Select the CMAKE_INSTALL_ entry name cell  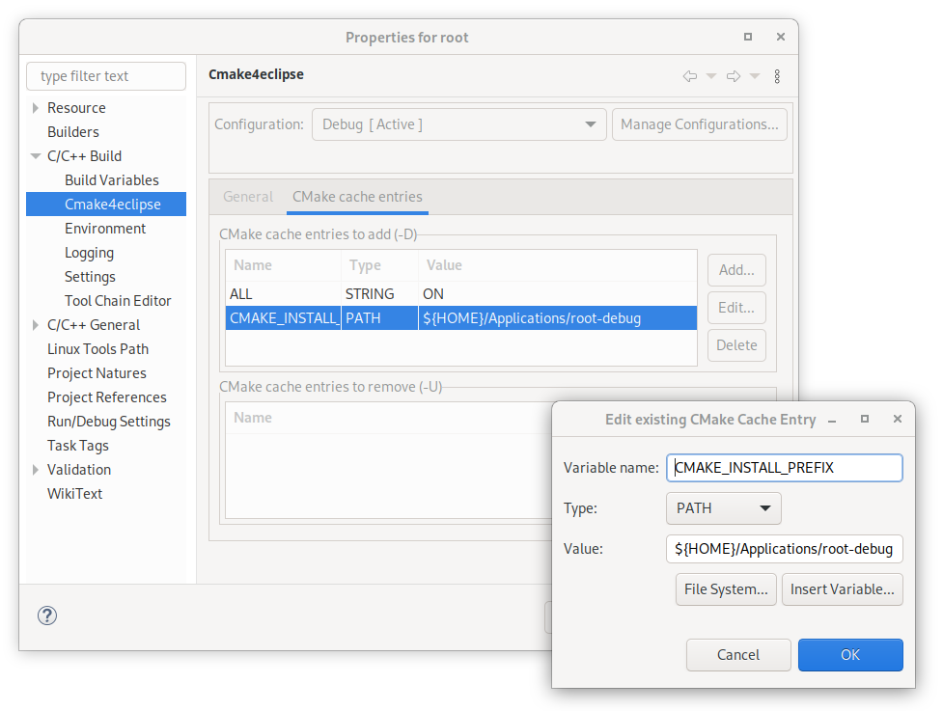[x=283, y=318]
